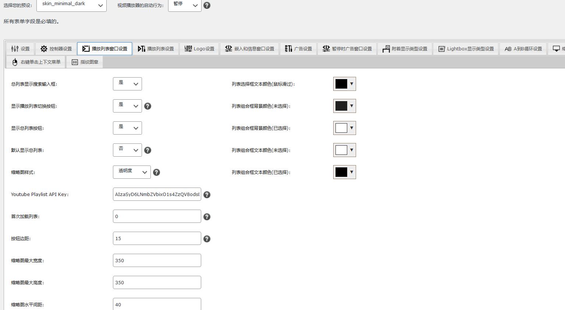Click the 缩略图最大宽度 input field
This screenshot has height=310, width=565.
(x=157, y=260)
